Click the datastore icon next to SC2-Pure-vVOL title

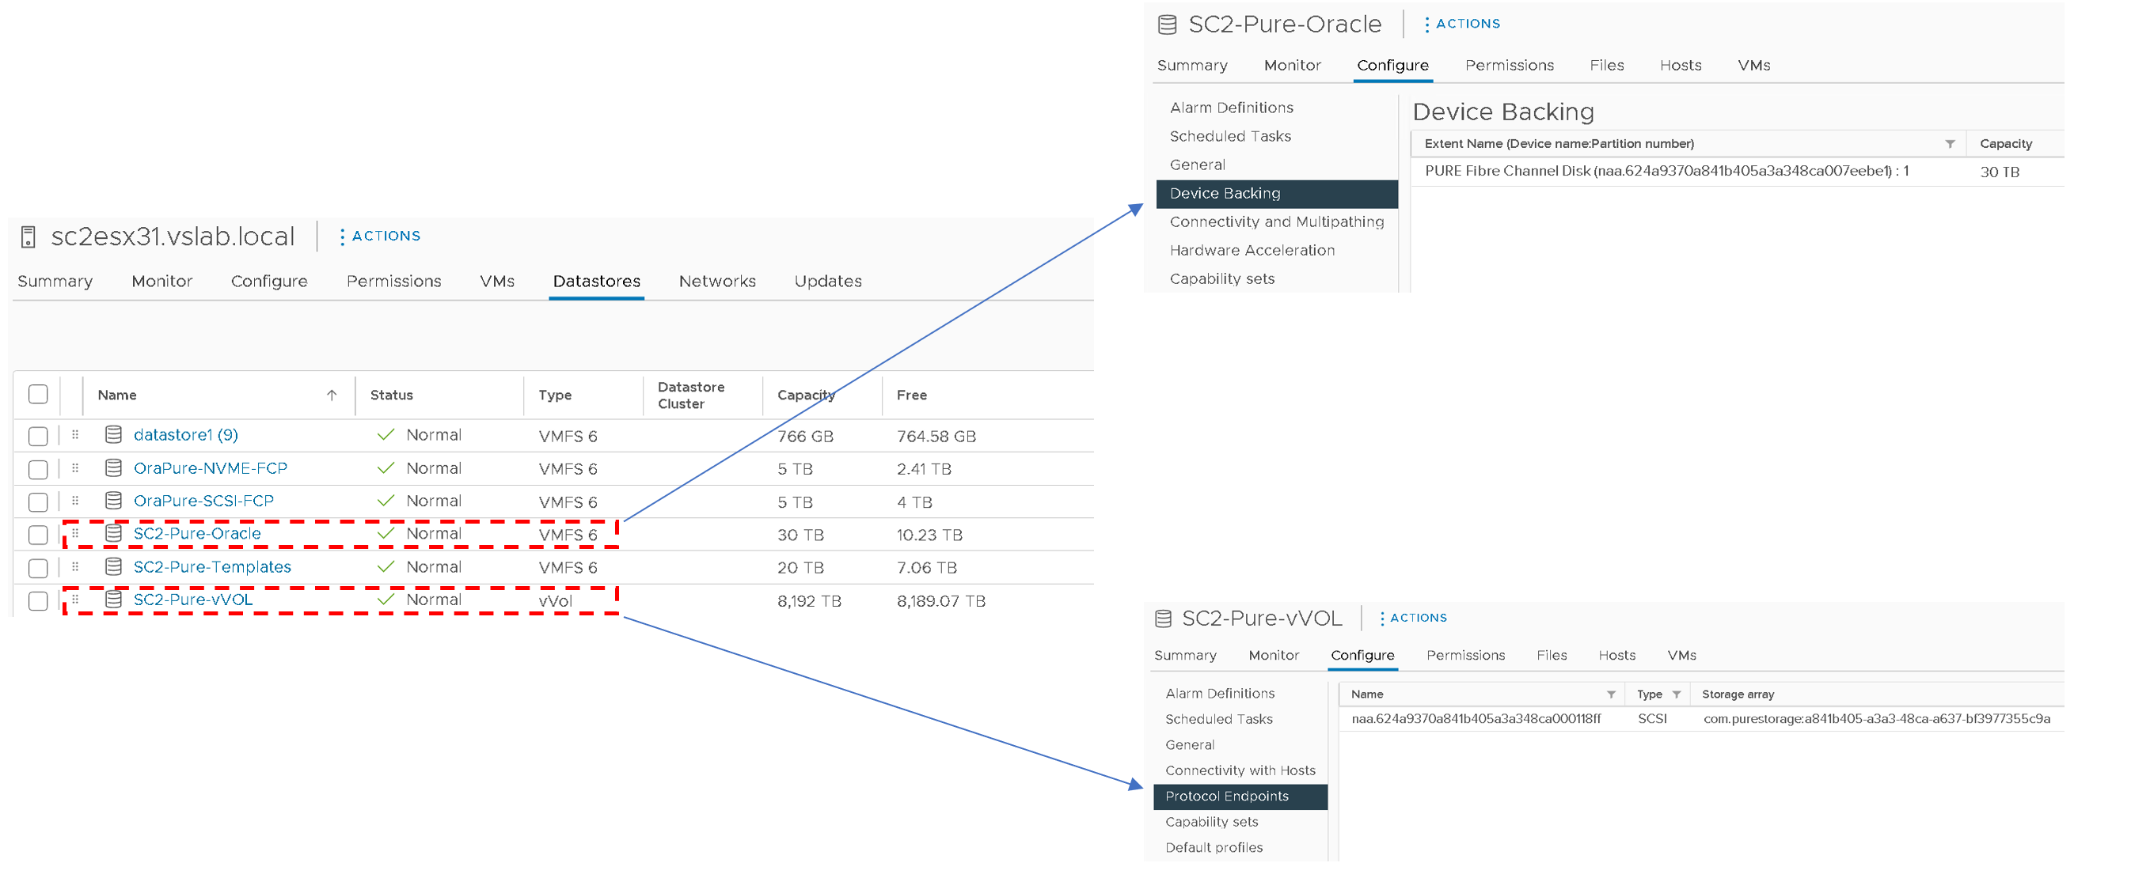point(1163,619)
